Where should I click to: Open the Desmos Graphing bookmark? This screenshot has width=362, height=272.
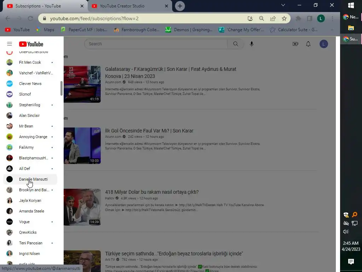pyautogui.click(x=189, y=30)
